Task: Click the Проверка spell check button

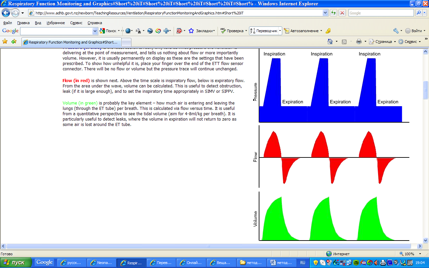Action: (232, 31)
